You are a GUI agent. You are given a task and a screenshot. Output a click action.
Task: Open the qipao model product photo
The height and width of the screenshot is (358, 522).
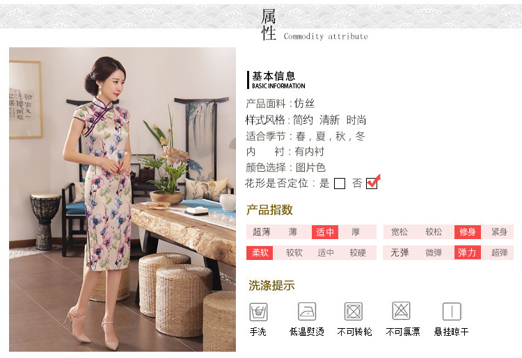click(x=122, y=199)
